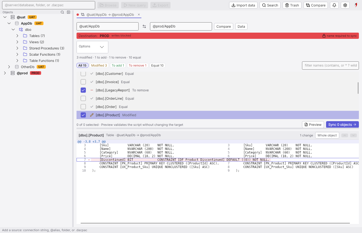Click the diff horizontal scrollbar

(215, 223)
